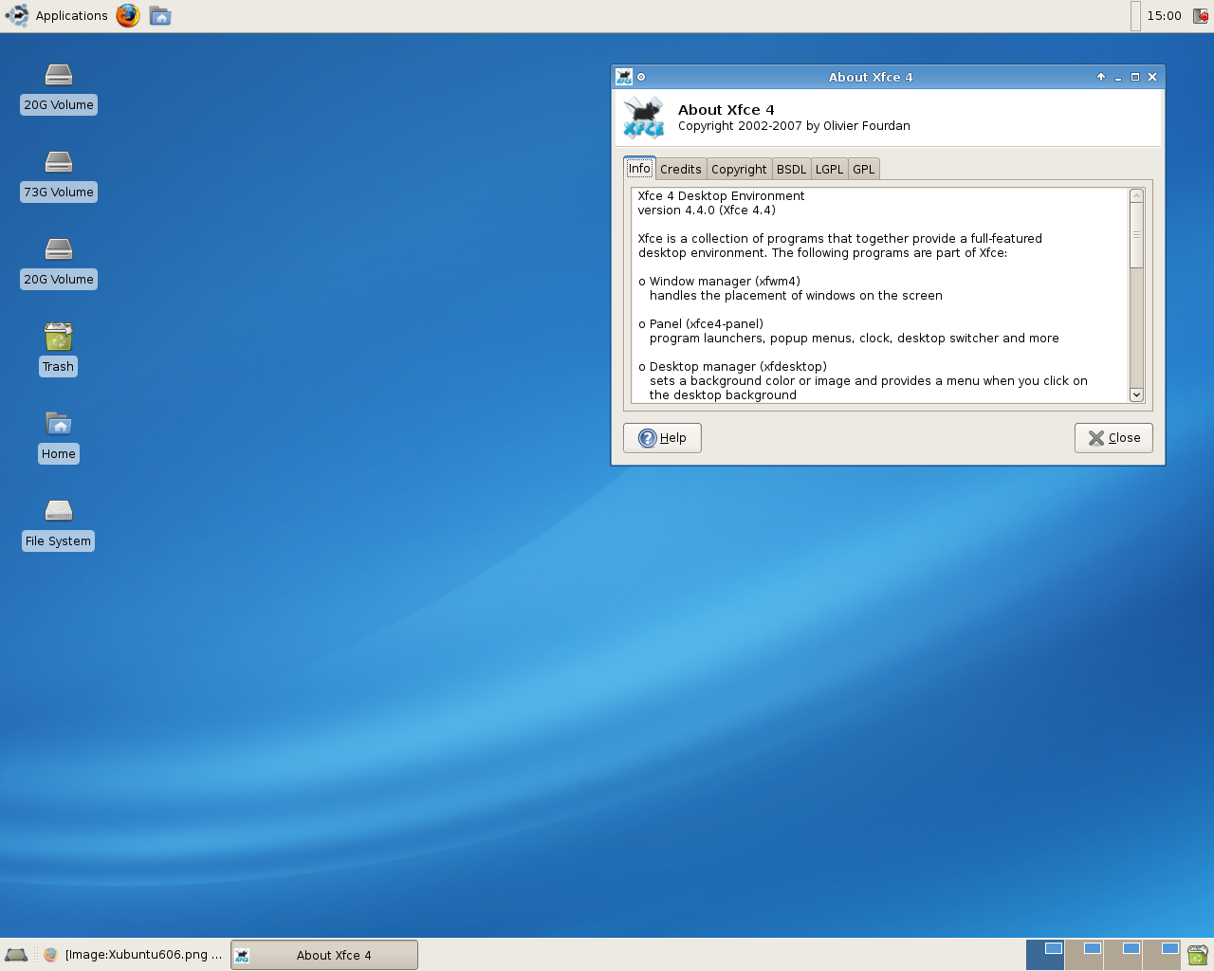Switch to the Copyright tab
This screenshot has width=1214, height=971.
click(739, 170)
